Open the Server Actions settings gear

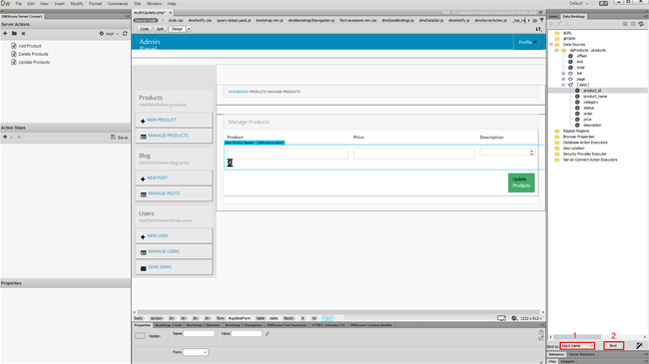(x=102, y=34)
